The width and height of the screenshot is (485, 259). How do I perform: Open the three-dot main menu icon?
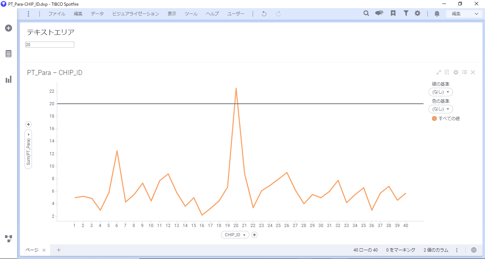click(x=28, y=14)
